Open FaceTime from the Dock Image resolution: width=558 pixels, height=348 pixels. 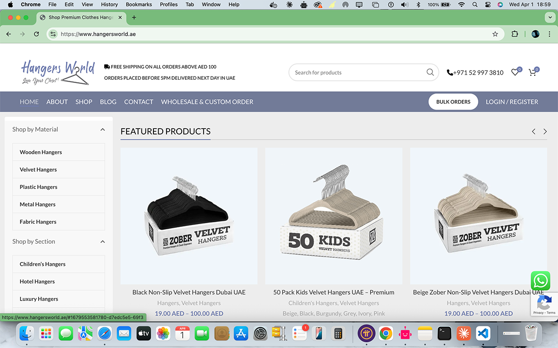[x=202, y=334]
